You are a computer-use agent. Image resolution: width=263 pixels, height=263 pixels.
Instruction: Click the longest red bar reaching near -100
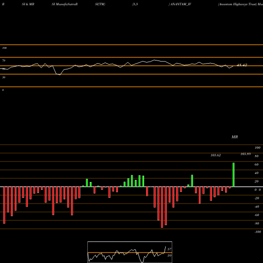click(162, 207)
